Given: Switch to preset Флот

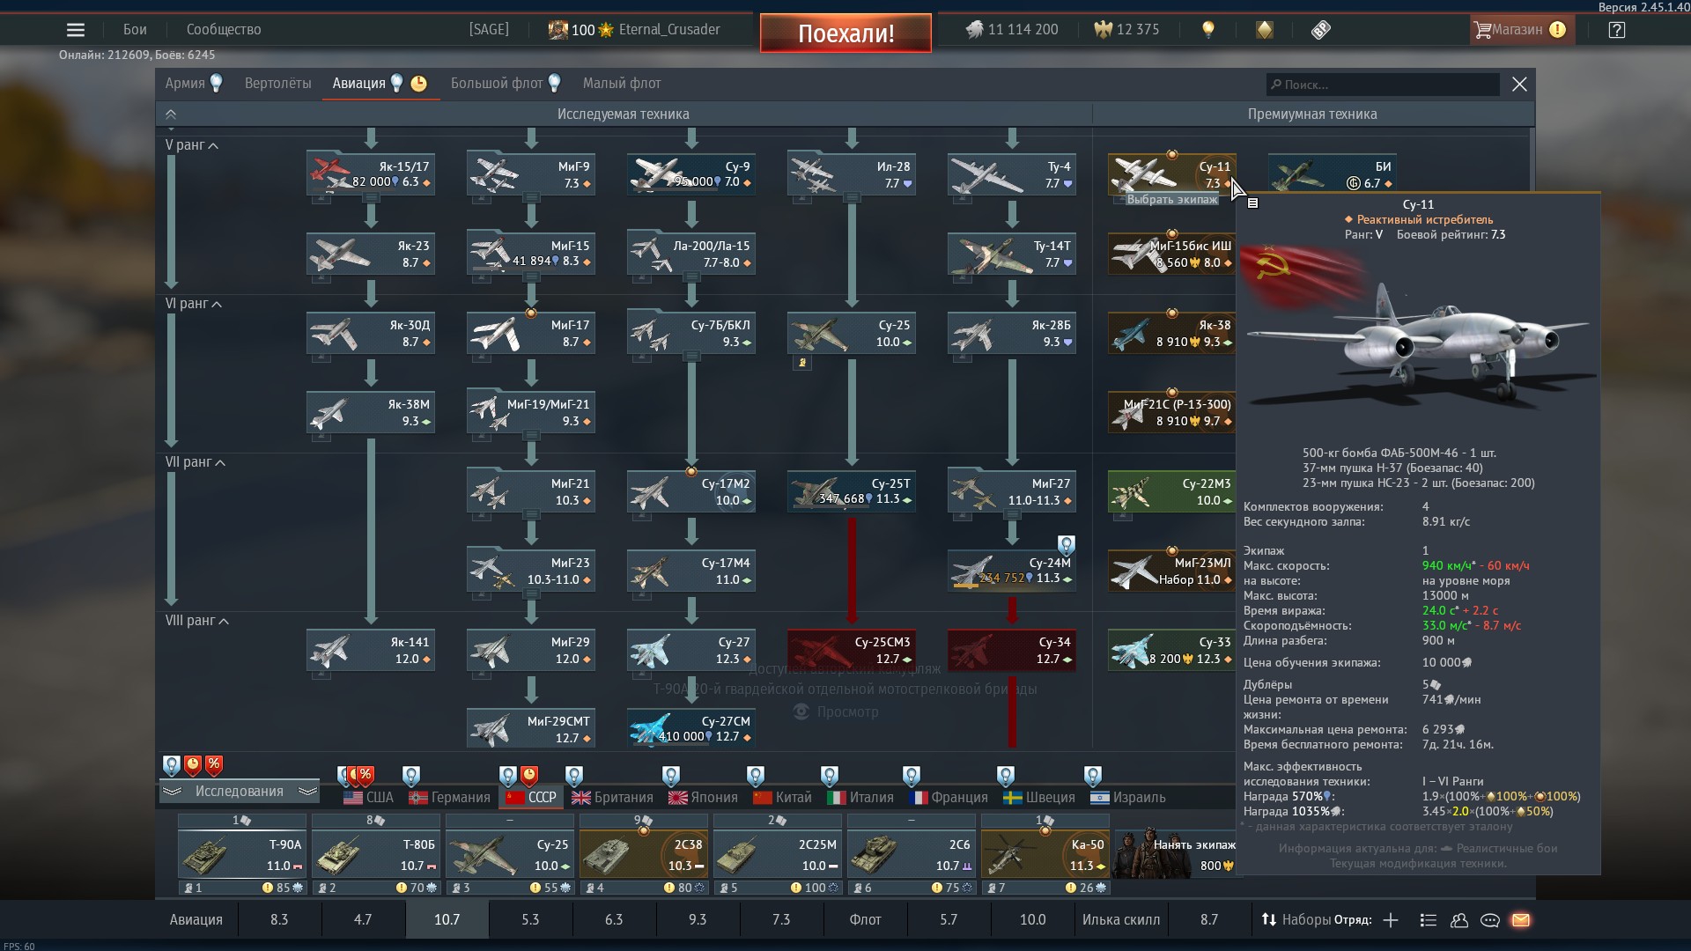Looking at the screenshot, I should (865, 919).
